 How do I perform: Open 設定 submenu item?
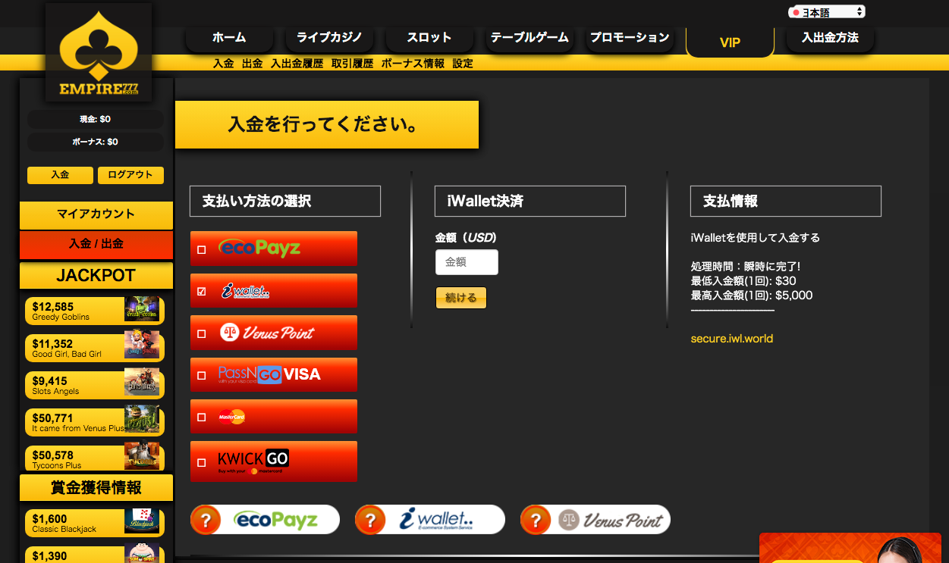tap(463, 64)
